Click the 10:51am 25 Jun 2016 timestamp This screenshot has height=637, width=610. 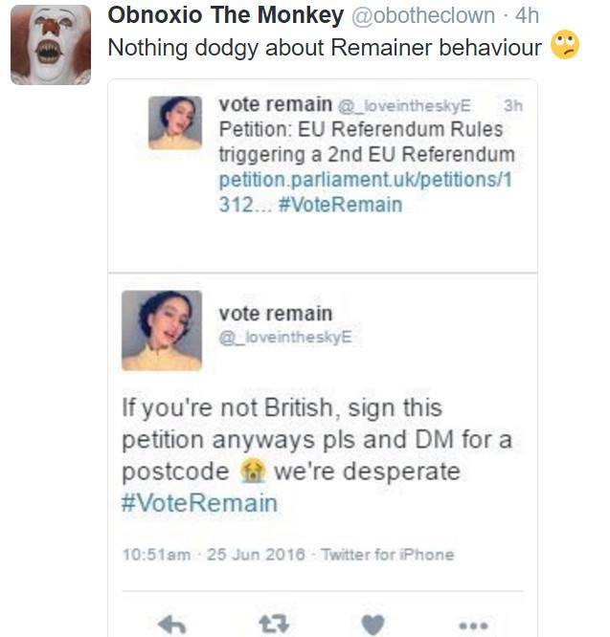[214, 555]
